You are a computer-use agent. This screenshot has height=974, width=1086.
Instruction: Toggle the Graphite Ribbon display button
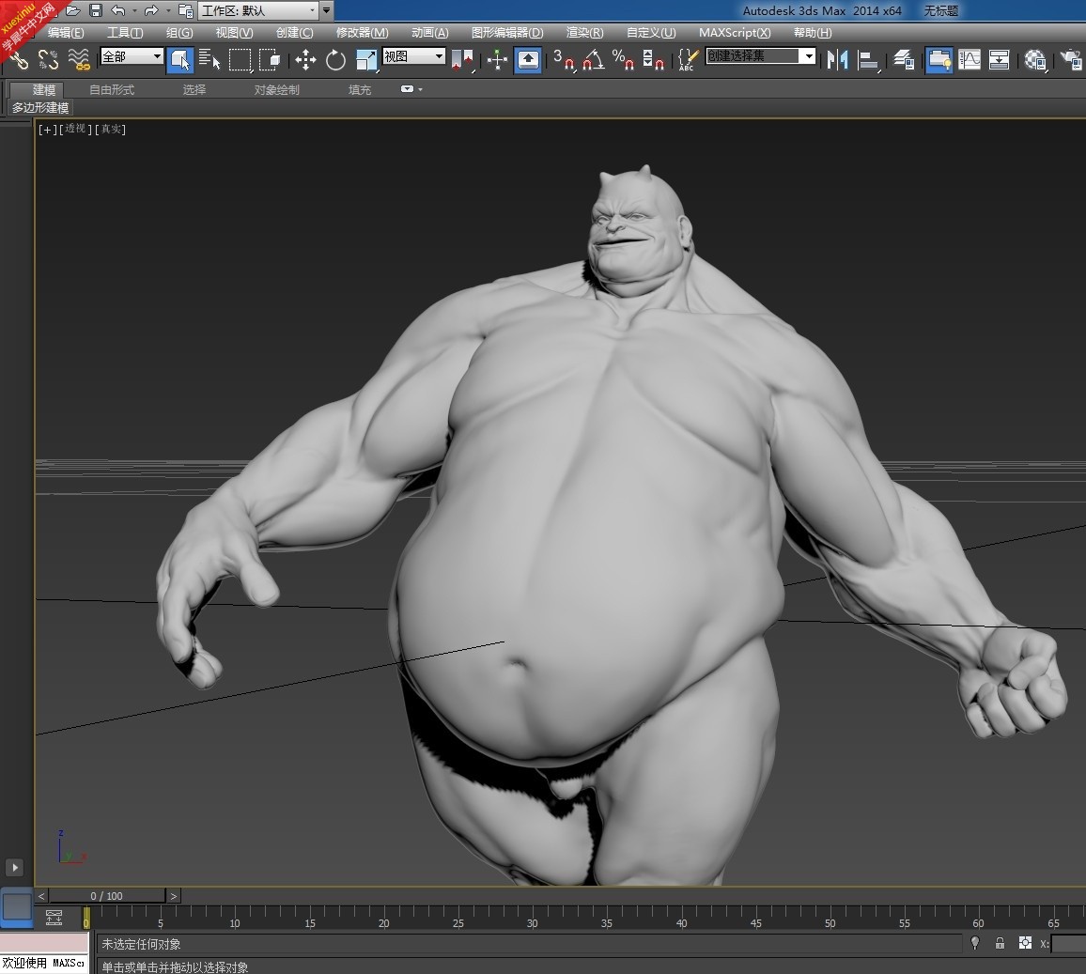coord(939,60)
